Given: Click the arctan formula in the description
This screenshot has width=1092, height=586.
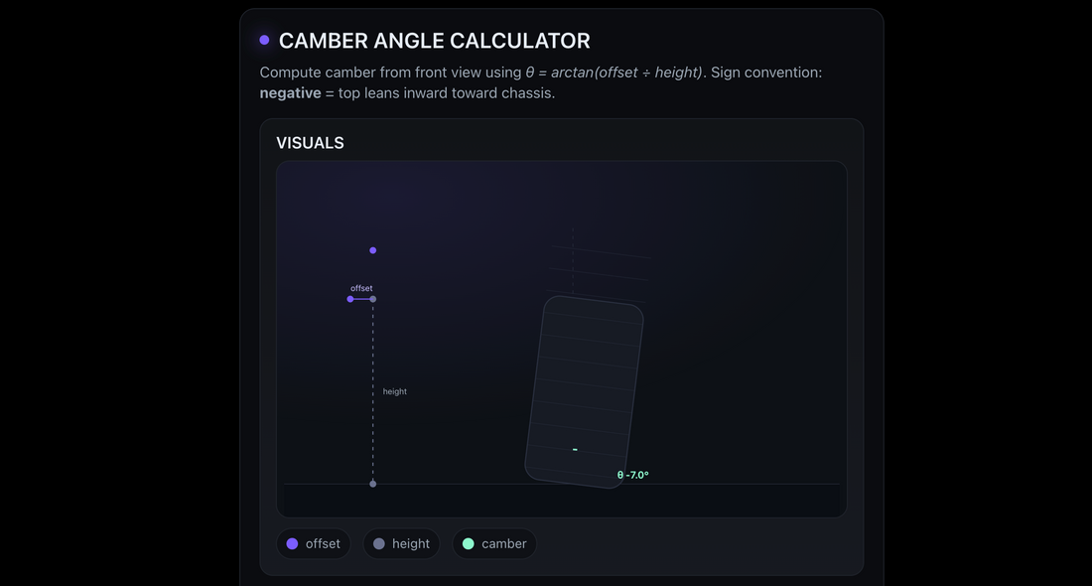Looking at the screenshot, I should (x=614, y=72).
